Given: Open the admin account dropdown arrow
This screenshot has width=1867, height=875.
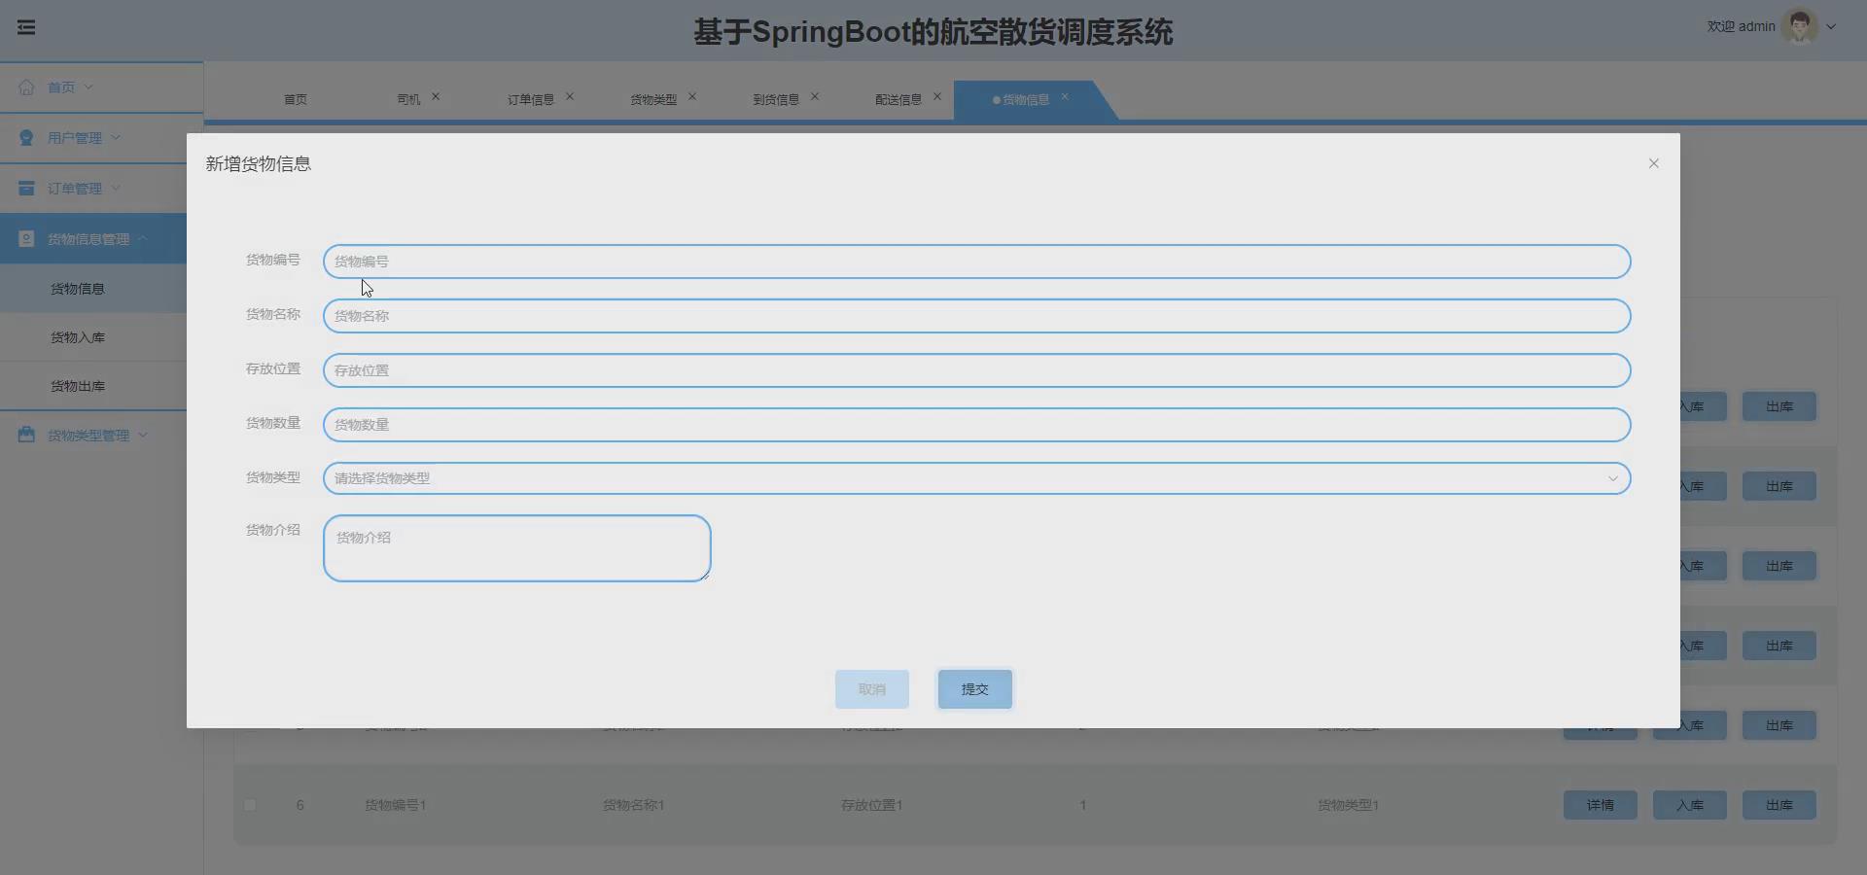Looking at the screenshot, I should pyautogui.click(x=1831, y=27).
